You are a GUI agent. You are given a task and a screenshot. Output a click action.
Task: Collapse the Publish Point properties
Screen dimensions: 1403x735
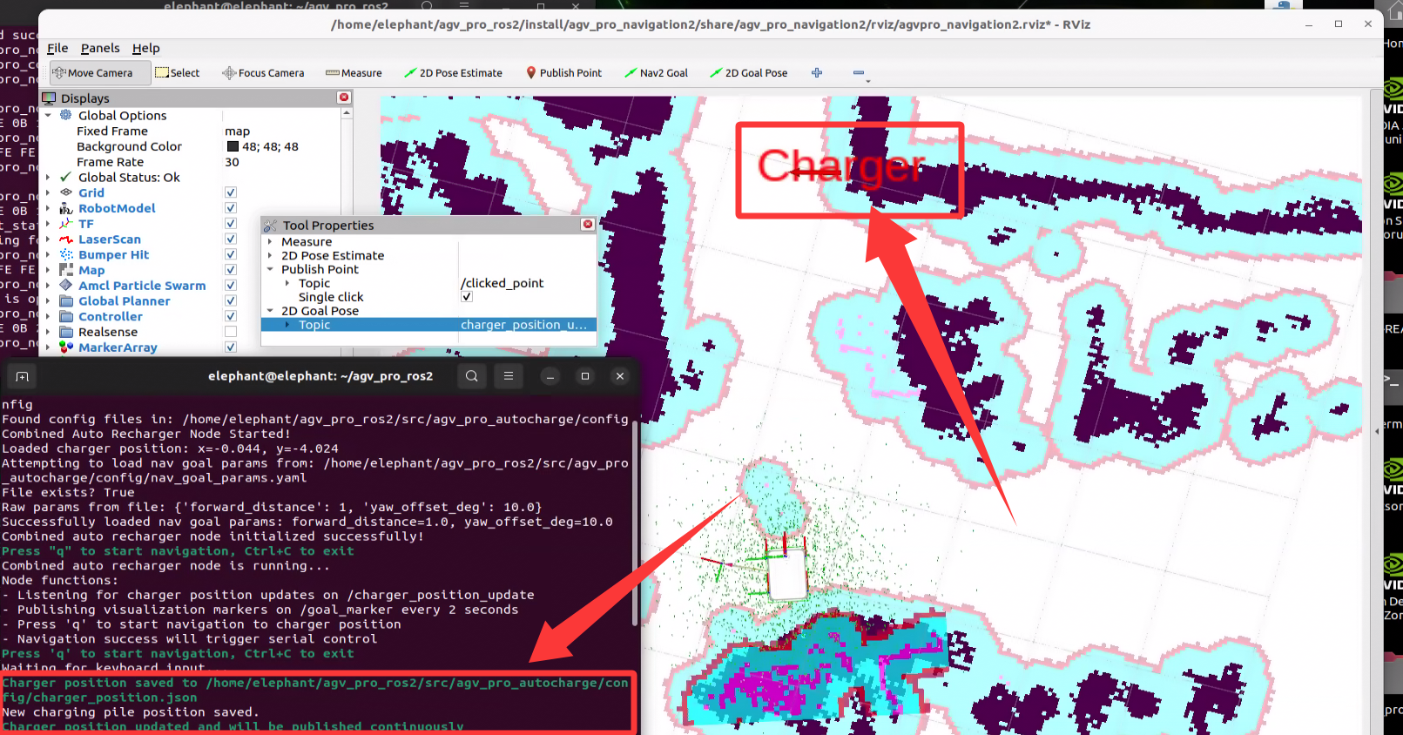(270, 269)
